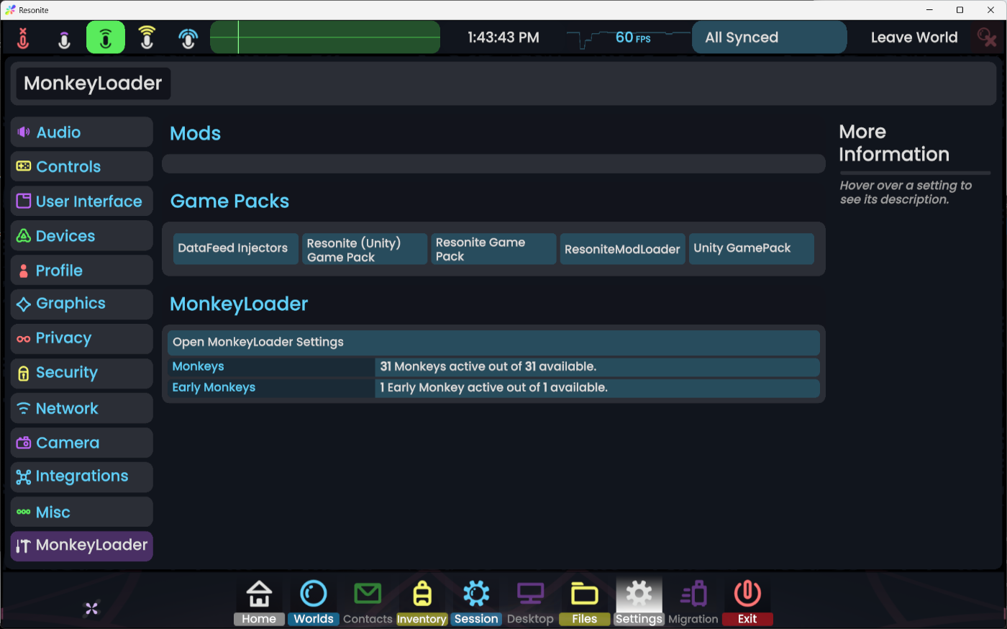Open the Desktop dash screen
Screen dimensions: 1007x629
tap(530, 602)
